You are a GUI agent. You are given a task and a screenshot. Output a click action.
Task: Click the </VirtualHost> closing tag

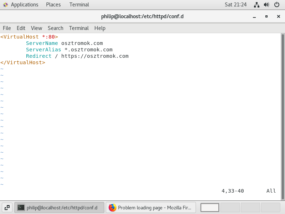(23, 62)
